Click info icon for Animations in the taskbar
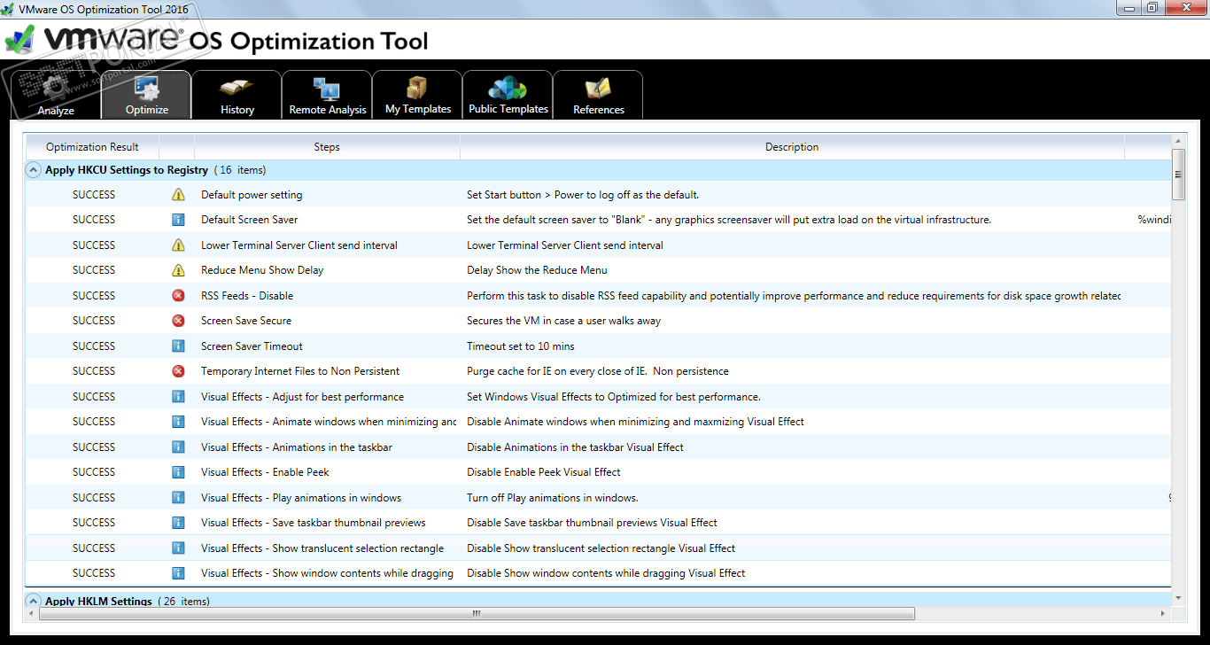This screenshot has height=645, width=1210. [x=178, y=447]
